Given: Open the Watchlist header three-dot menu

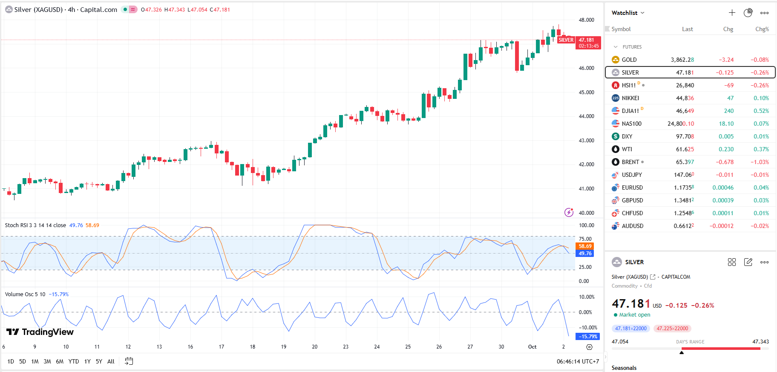Looking at the screenshot, I should (765, 13).
